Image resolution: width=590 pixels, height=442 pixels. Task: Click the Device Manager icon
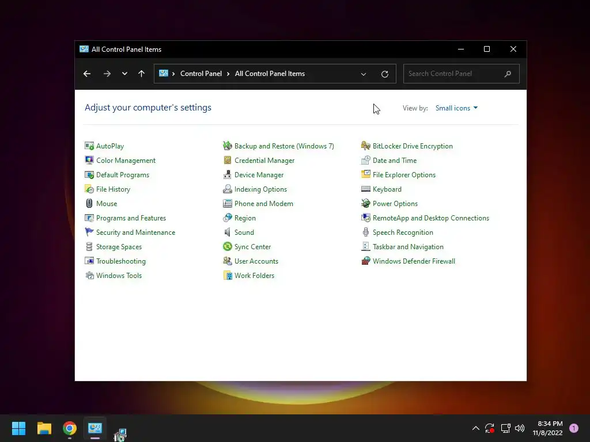point(227,175)
